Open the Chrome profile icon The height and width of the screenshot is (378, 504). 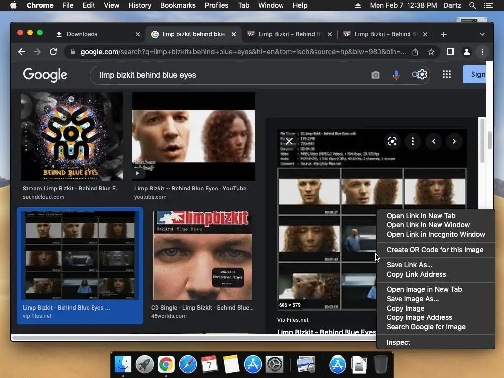click(x=467, y=52)
